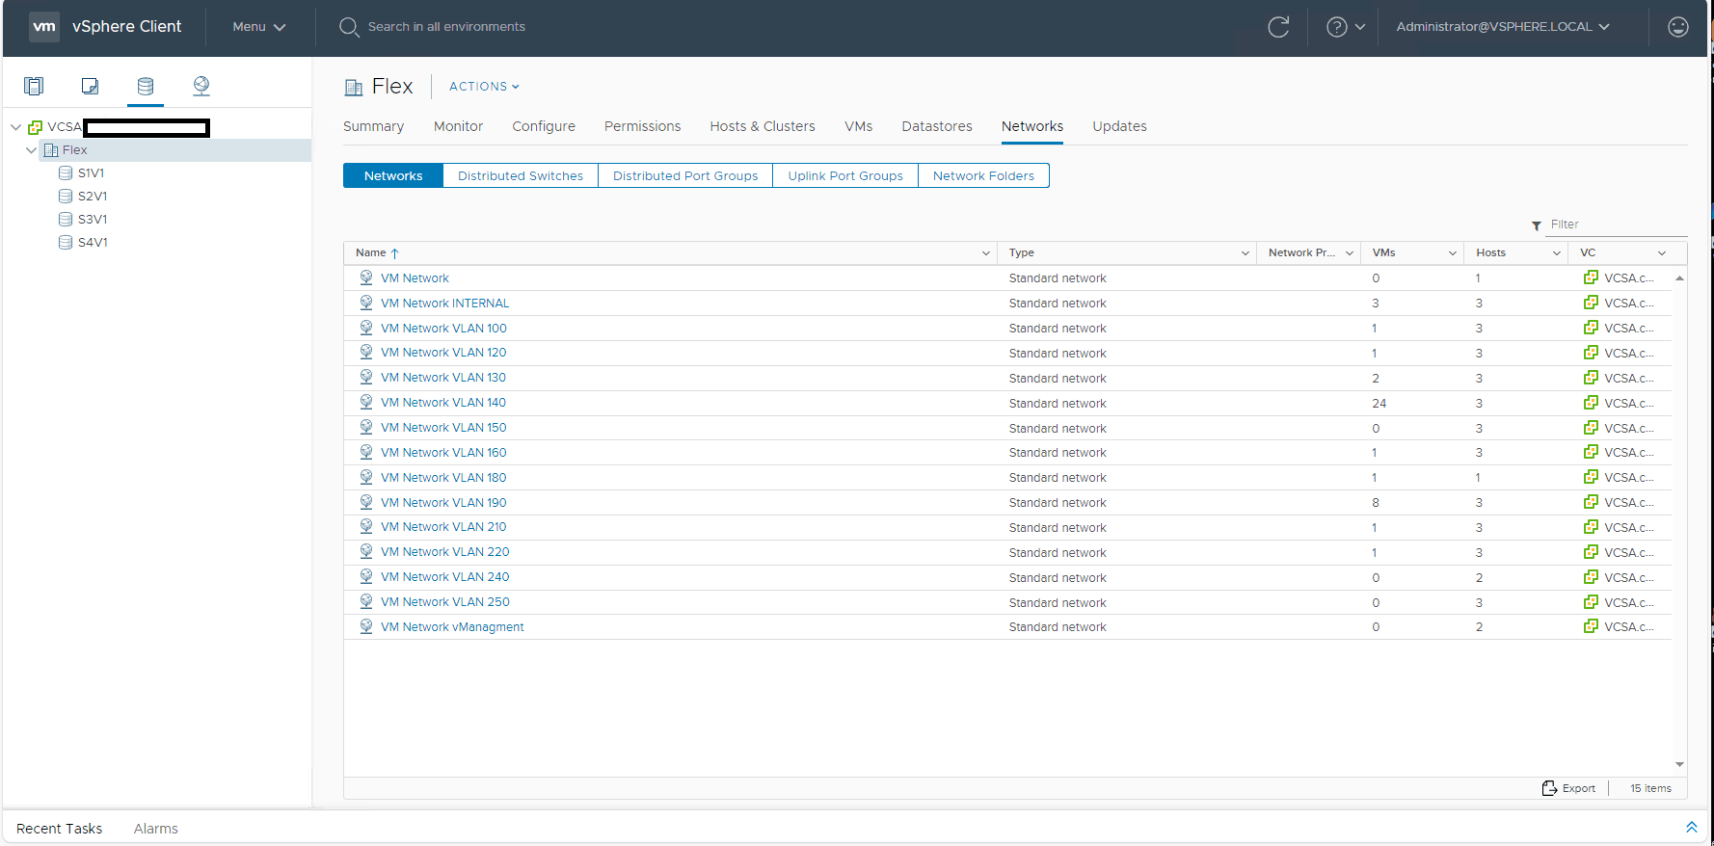Select the Uplink Port Groups sub-tab
This screenshot has width=1714, height=846.
pyautogui.click(x=845, y=175)
